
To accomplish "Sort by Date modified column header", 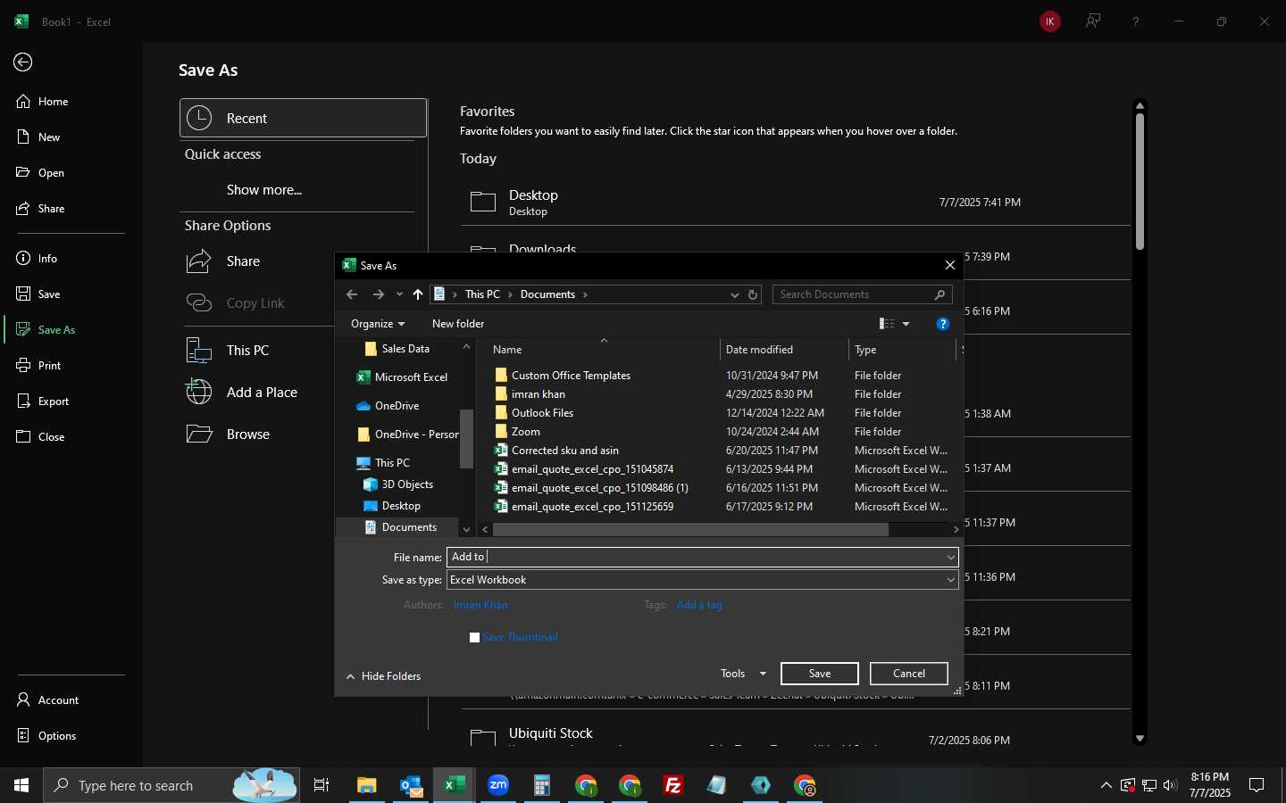I will click(x=759, y=350).
